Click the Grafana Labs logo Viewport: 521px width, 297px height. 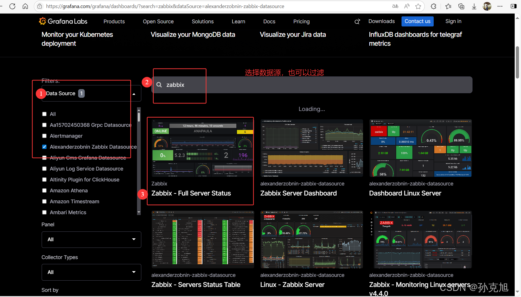63,21
